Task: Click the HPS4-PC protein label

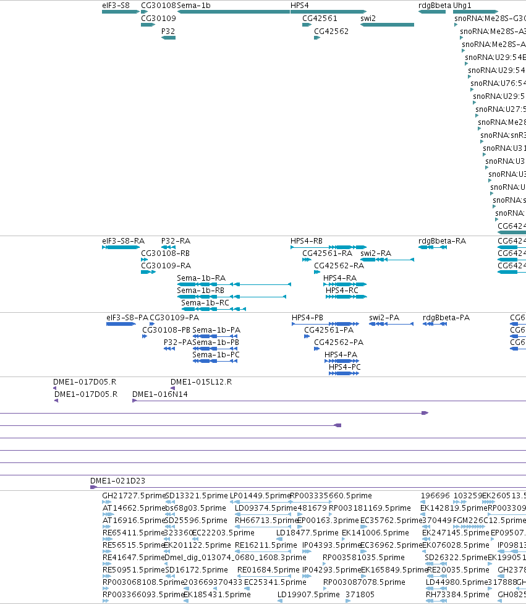Action: pyautogui.click(x=345, y=367)
